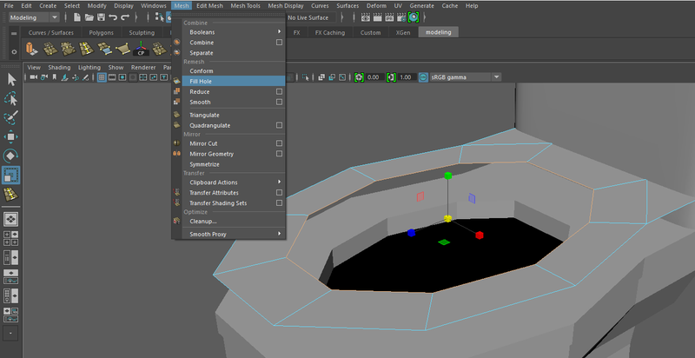Open the Combine option box
Screen dimensions: 695x358
[279, 43]
